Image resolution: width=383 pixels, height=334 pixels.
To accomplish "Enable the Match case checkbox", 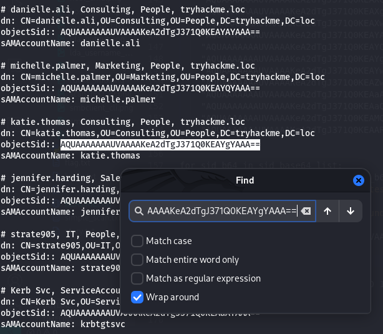I will click(137, 241).
